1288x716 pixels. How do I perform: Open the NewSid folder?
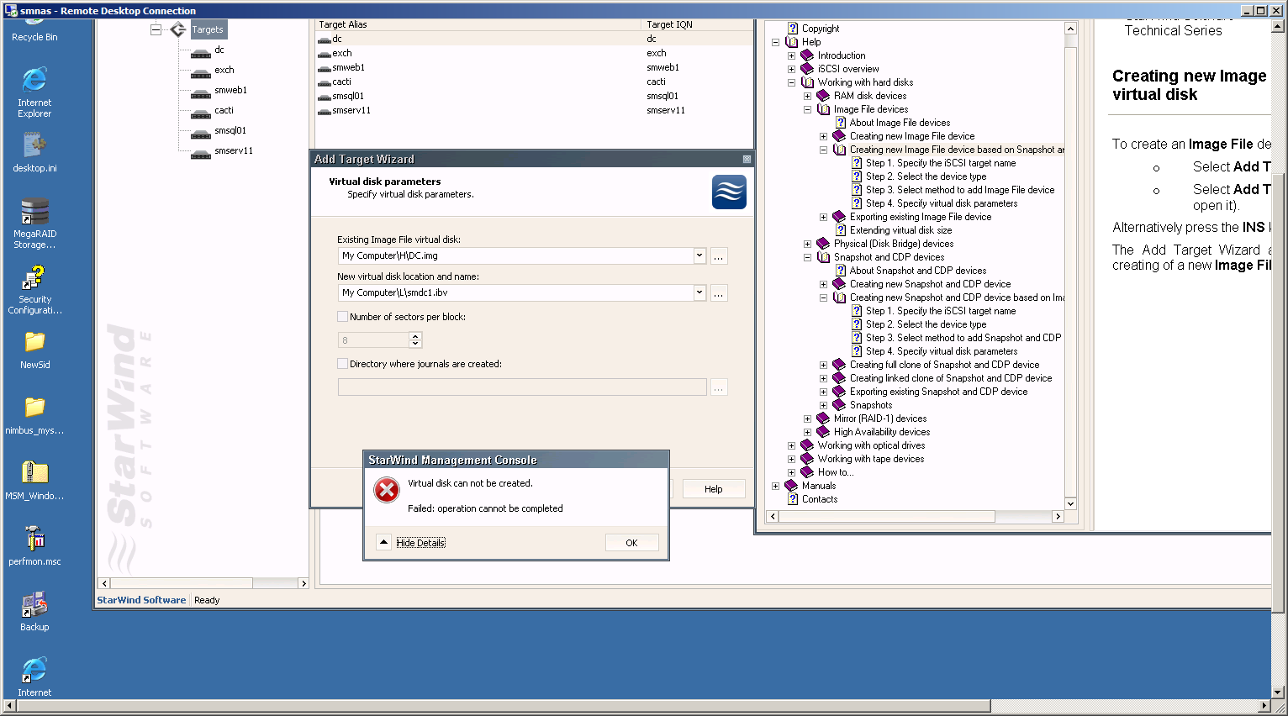[x=34, y=350]
